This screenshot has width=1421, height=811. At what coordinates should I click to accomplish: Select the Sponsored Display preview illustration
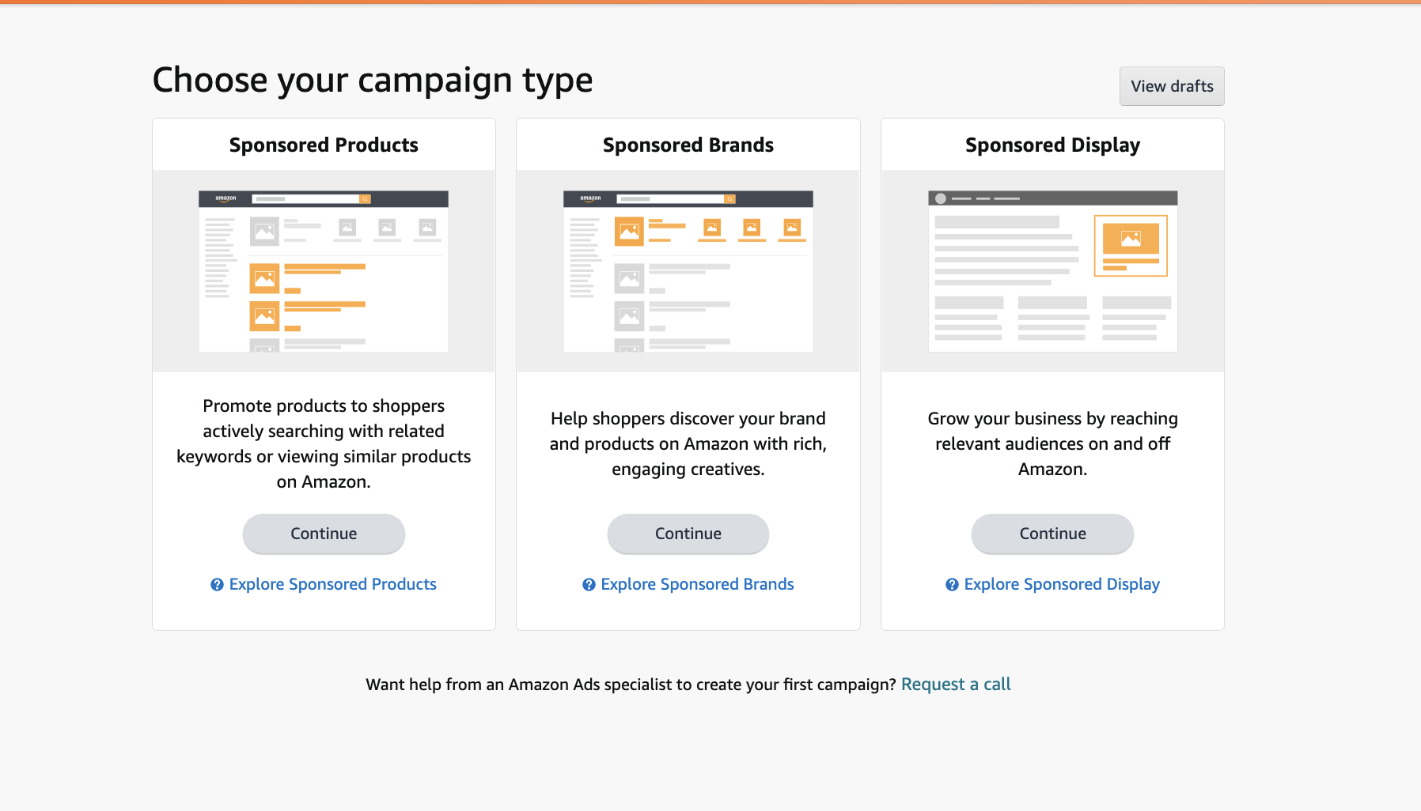tap(1052, 271)
